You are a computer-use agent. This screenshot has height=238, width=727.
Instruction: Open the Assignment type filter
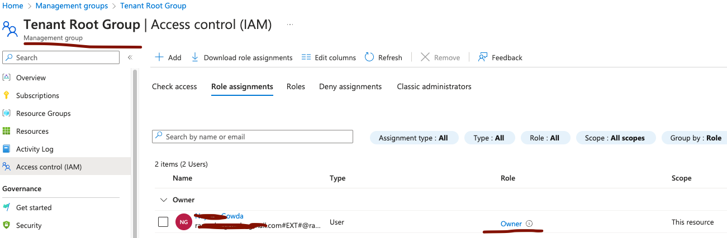pyautogui.click(x=414, y=138)
